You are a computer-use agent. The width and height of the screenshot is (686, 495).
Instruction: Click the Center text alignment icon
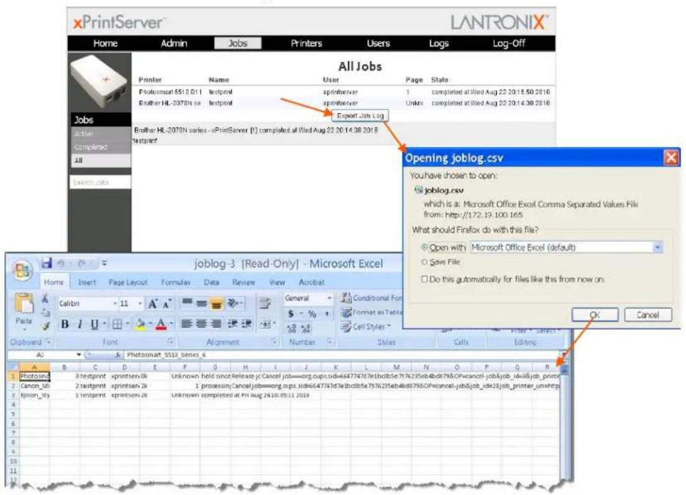pyautogui.click(x=201, y=324)
